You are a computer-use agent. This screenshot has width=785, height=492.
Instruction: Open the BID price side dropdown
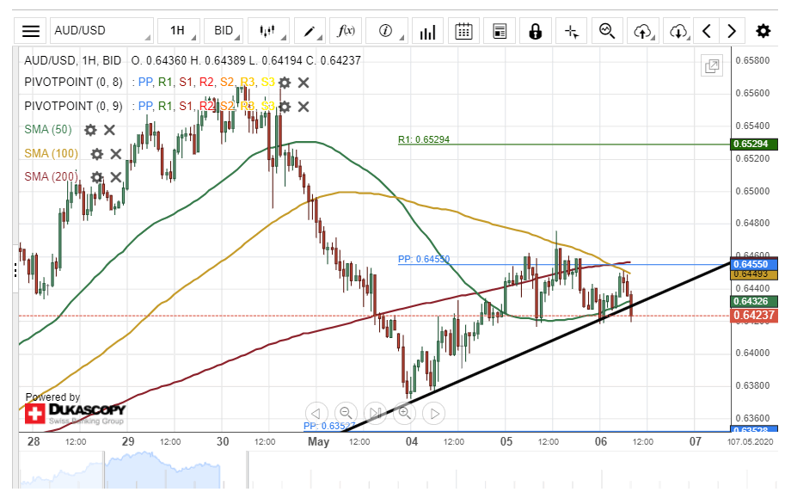click(224, 31)
